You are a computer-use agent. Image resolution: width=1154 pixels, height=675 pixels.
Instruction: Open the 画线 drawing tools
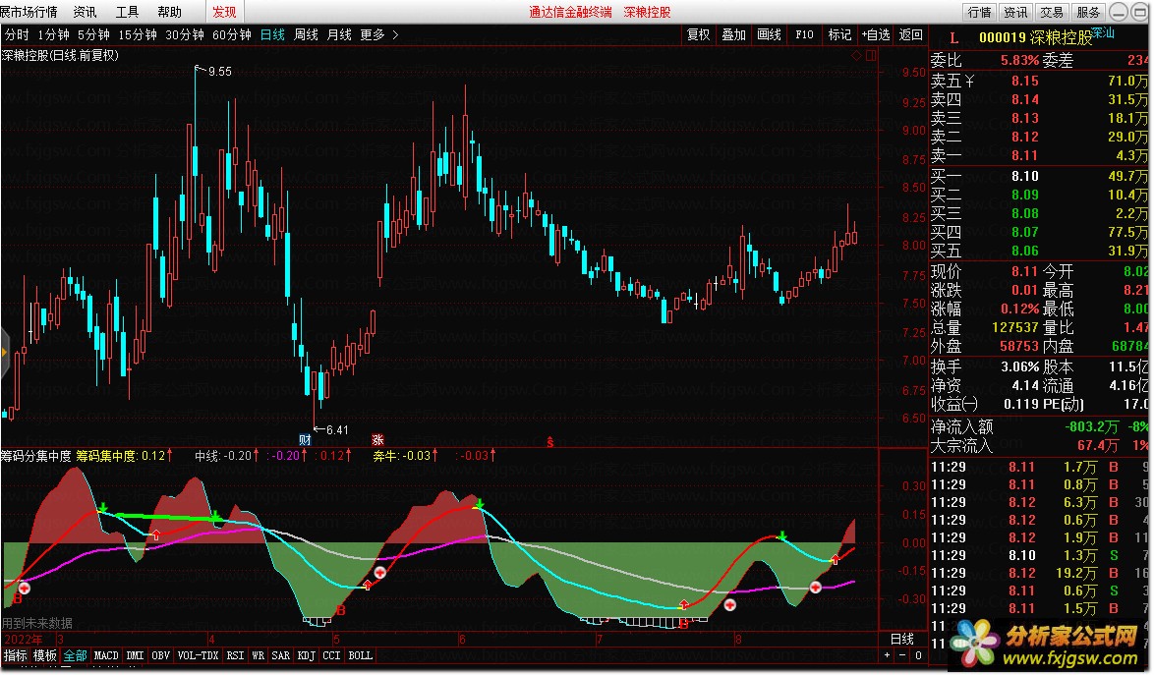(x=769, y=34)
